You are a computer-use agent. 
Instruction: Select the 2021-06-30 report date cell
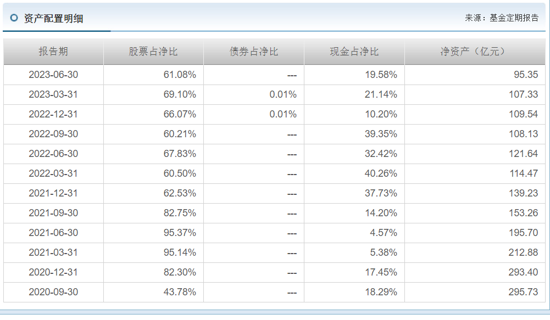click(53, 233)
